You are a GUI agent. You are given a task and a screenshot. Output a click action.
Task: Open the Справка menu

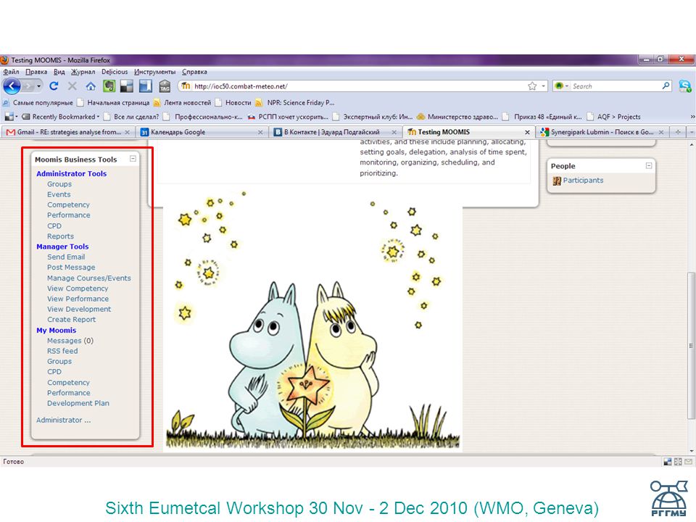pyautogui.click(x=194, y=72)
